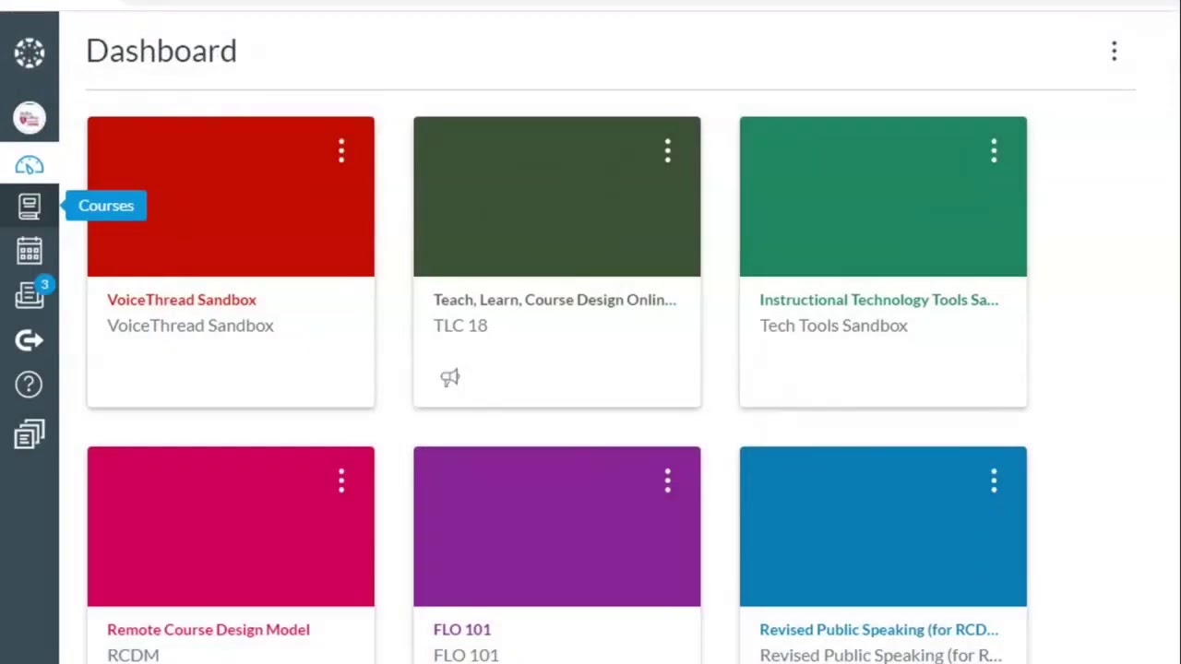1181x664 pixels.
Task: Open the Inbox icon with badge 3
Action: [30, 294]
